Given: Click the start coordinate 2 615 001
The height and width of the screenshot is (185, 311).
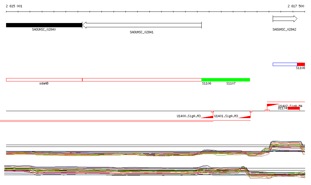Looking at the screenshot, I should [x=14, y=6].
